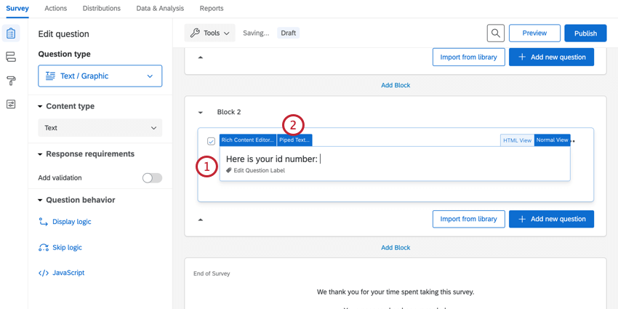Screen dimensions: 618x309
Task: Open the Tools menu
Action: [210, 33]
